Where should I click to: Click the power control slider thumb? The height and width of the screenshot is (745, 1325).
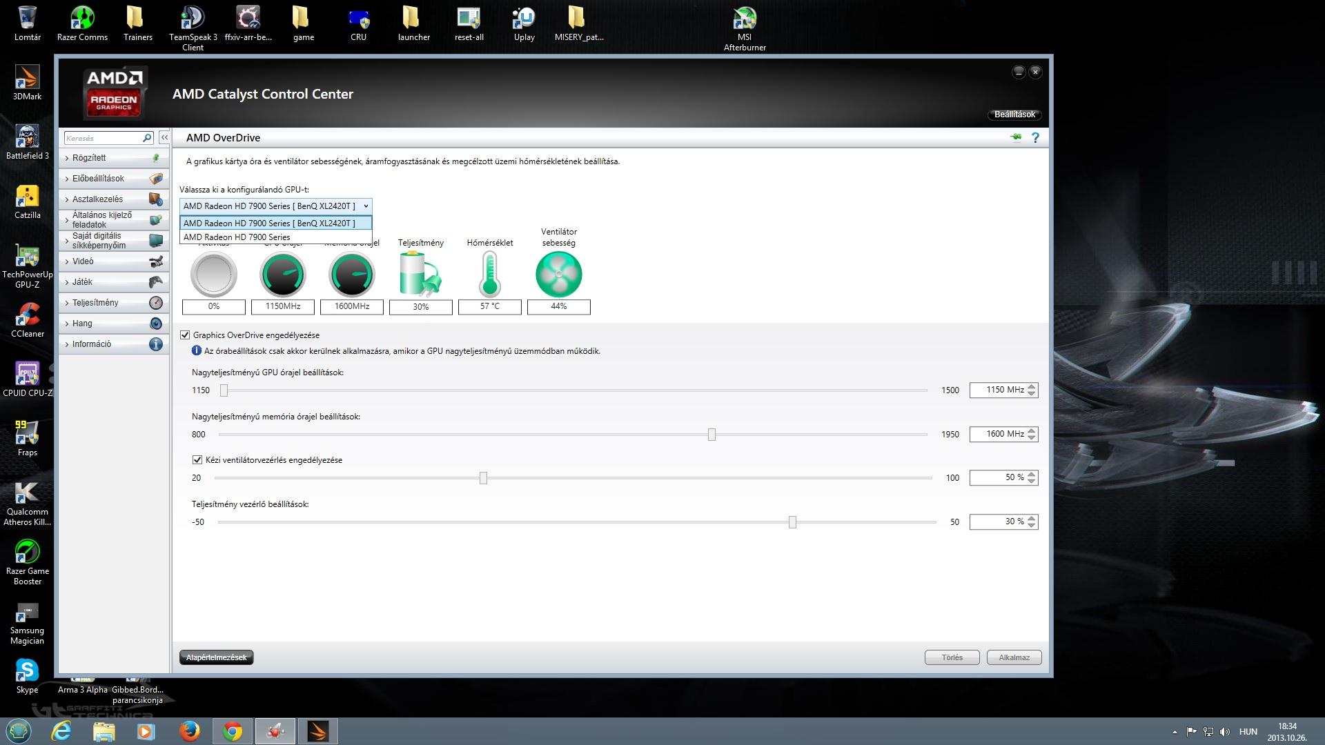tap(792, 522)
